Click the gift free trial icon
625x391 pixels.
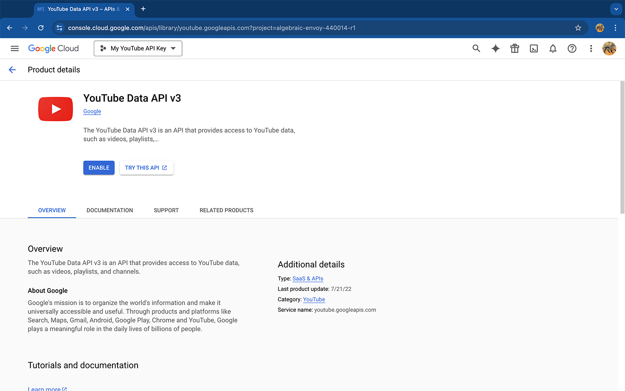pos(515,48)
